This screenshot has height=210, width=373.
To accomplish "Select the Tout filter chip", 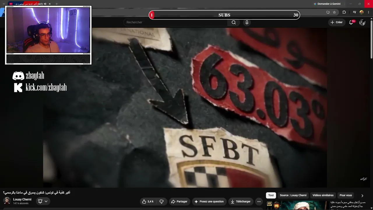I will 271,195.
